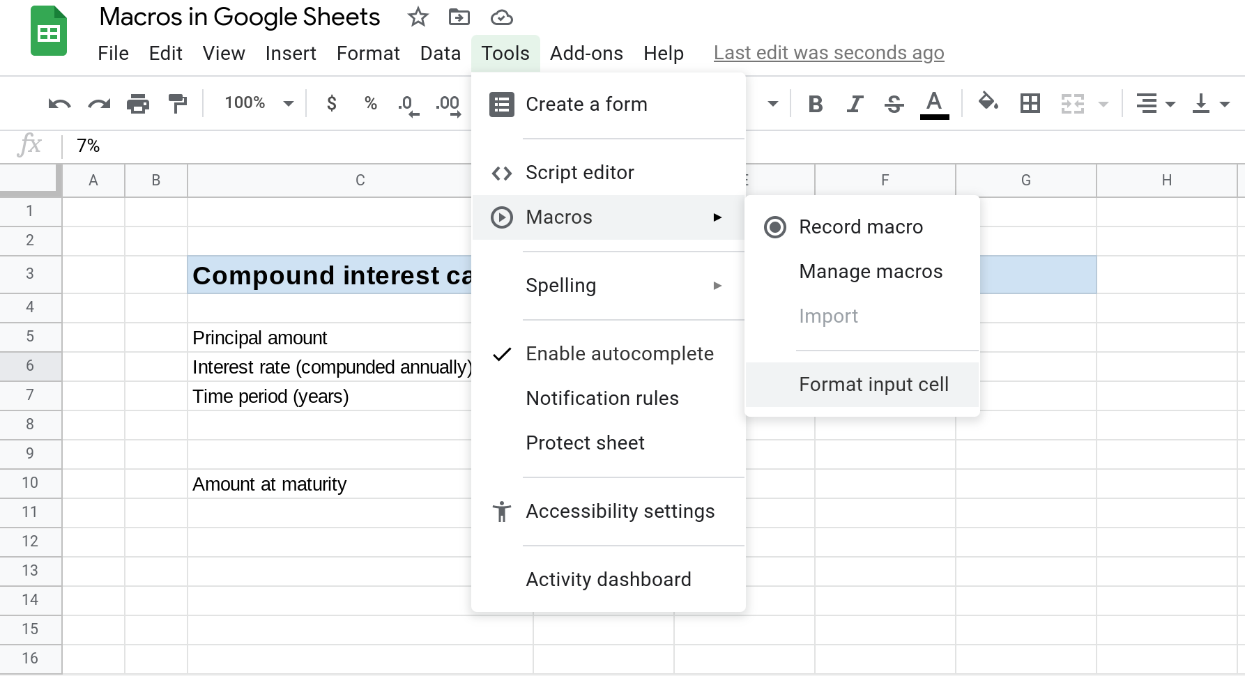
Task: Start Record macro
Action: (x=862, y=227)
